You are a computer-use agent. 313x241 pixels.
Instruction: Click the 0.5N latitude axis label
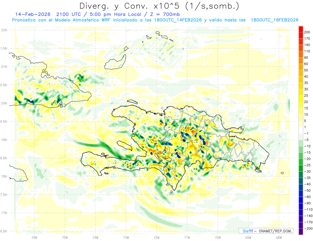pyautogui.click(x=4, y=85)
